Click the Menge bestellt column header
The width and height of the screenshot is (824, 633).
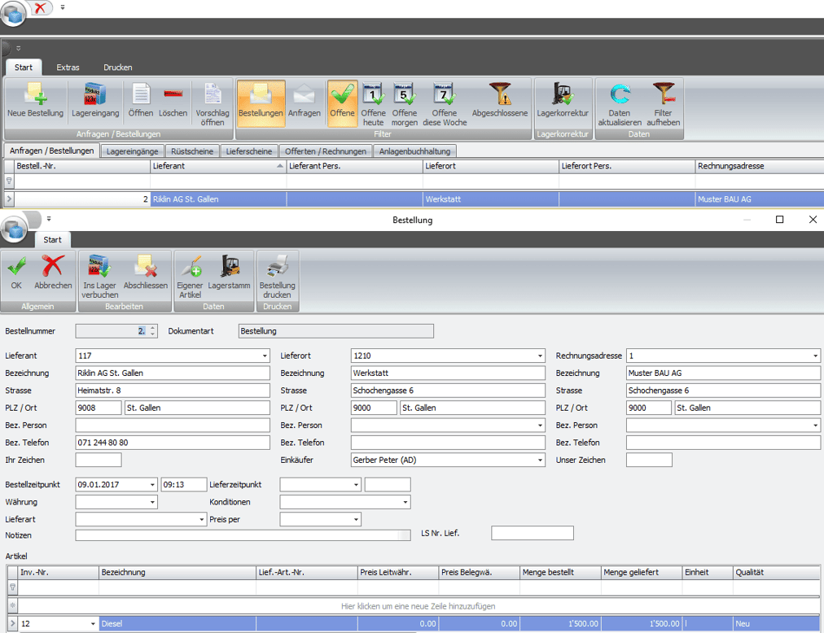pyautogui.click(x=560, y=572)
